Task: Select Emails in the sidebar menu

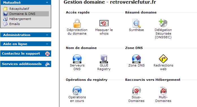Action: point(14,24)
